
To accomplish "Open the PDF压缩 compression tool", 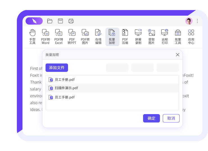I will [x=125, y=37].
